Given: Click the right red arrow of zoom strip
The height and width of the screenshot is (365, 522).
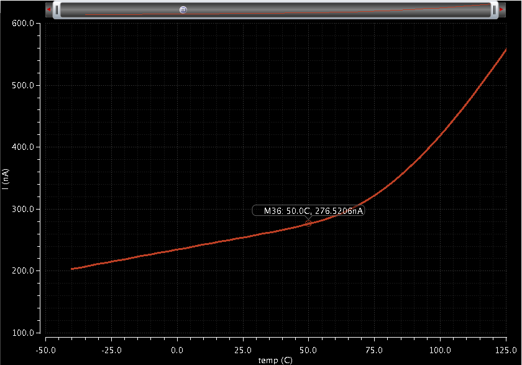Looking at the screenshot, I should pyautogui.click(x=501, y=9).
